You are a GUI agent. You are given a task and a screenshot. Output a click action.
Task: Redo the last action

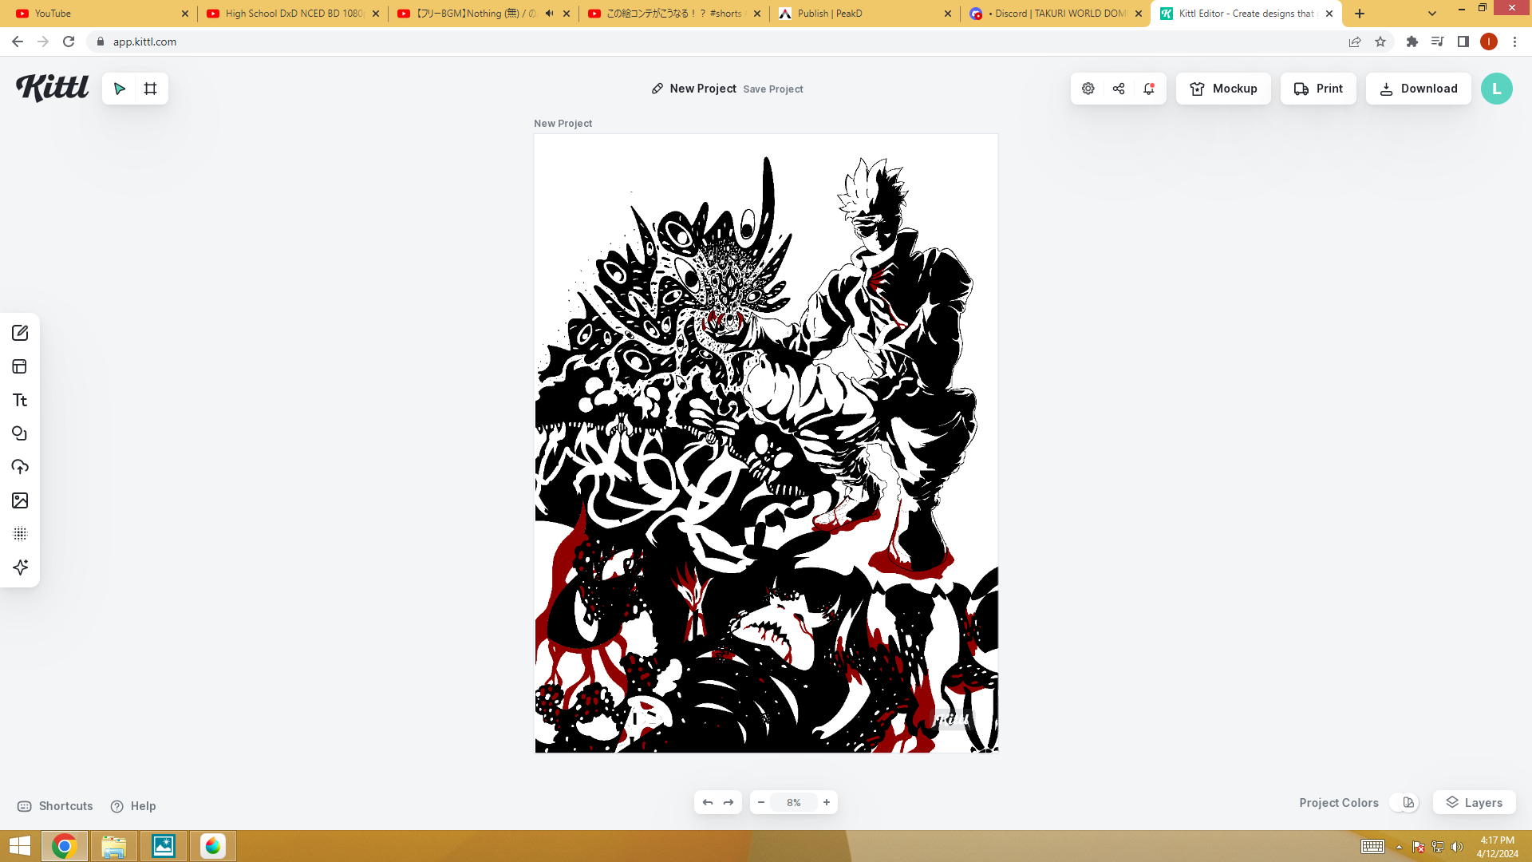728,802
